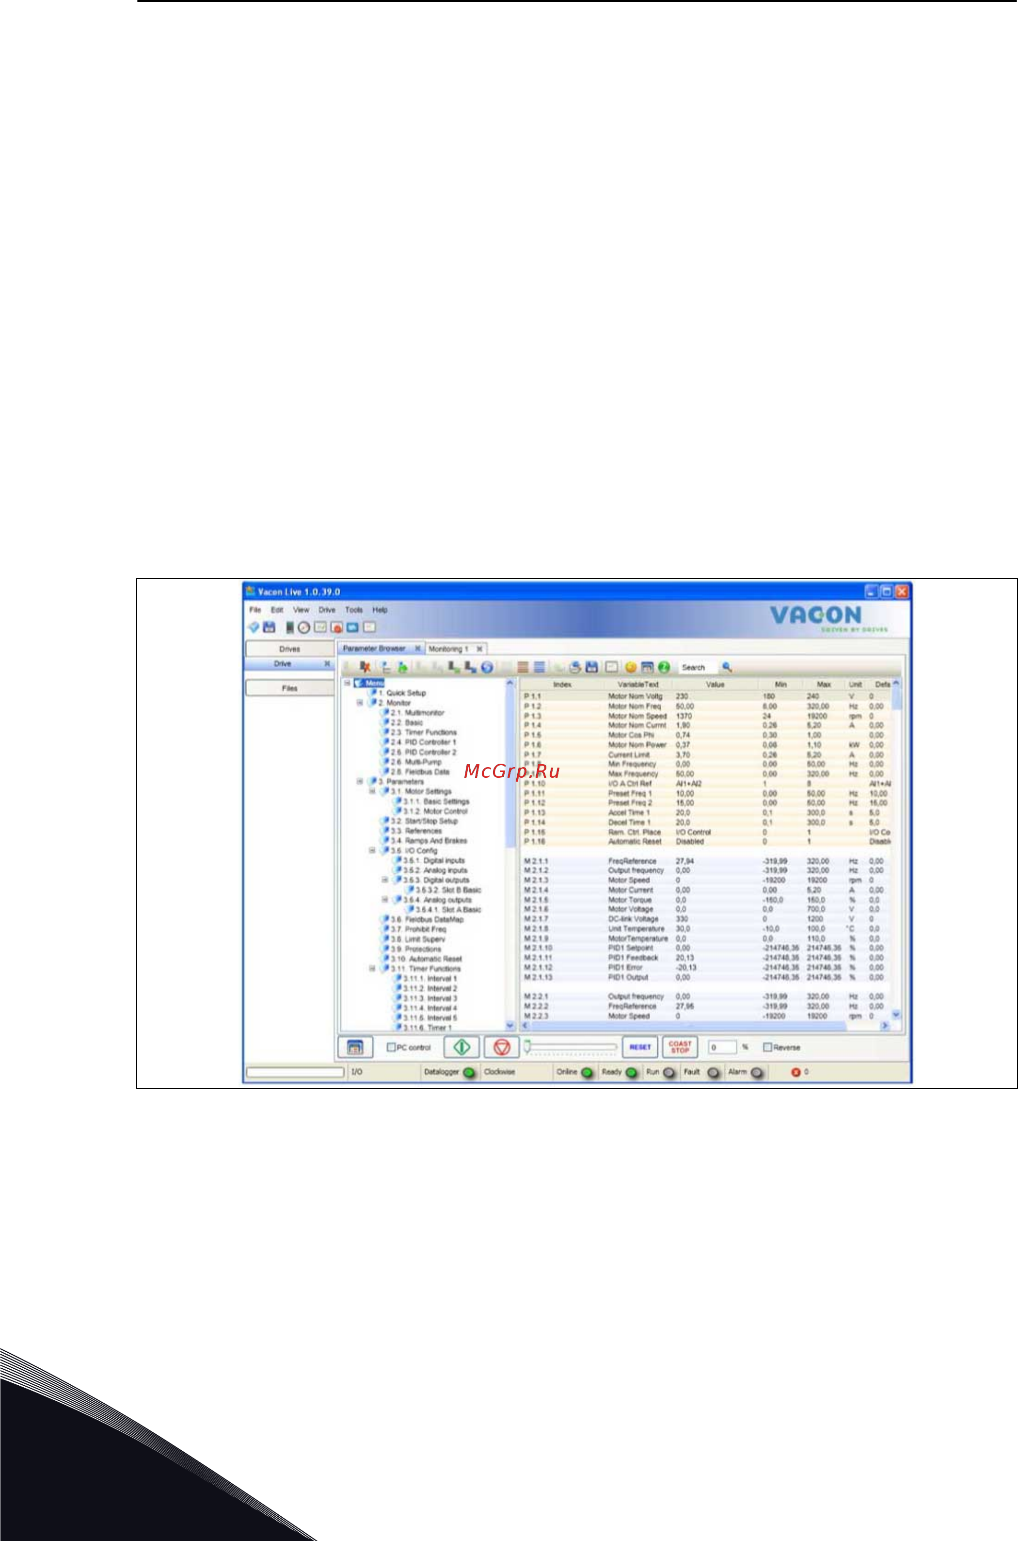
Task: Click the panel window icon button at bottom left
Action: 355,1047
